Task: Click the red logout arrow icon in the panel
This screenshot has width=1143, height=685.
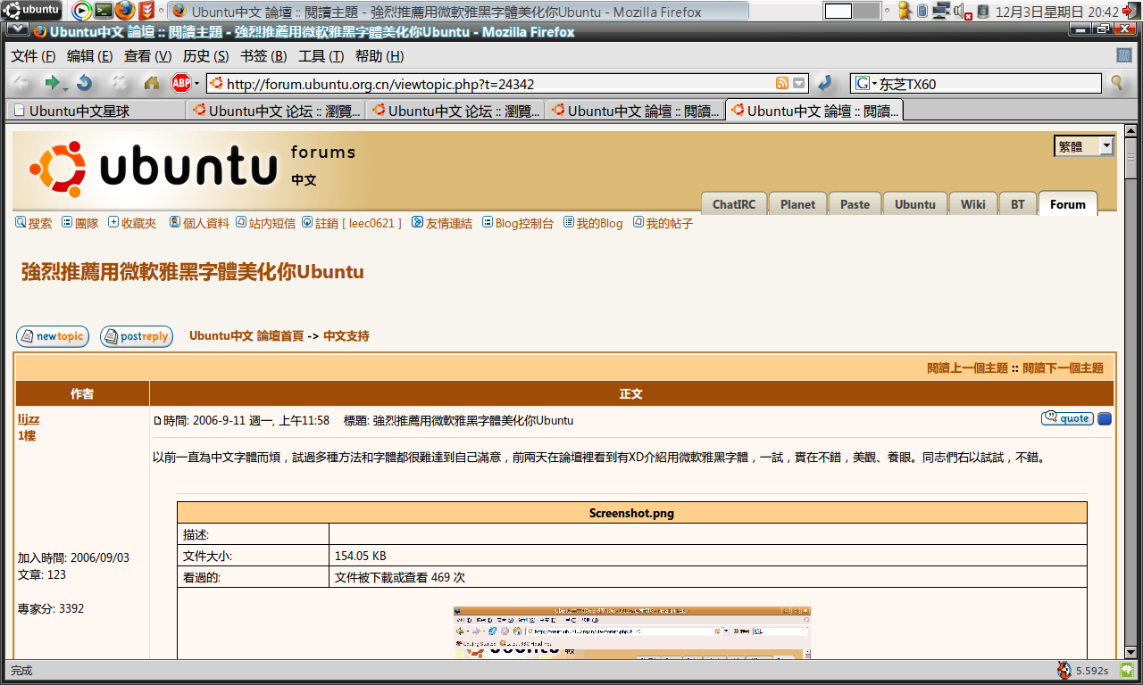Action: [1132, 11]
